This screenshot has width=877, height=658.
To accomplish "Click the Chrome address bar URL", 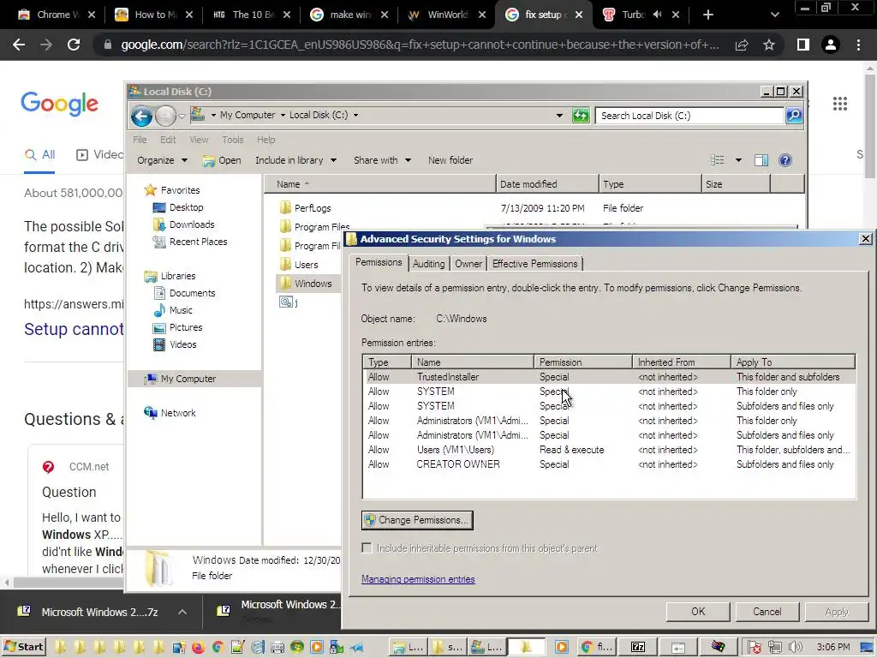I will 420,45.
